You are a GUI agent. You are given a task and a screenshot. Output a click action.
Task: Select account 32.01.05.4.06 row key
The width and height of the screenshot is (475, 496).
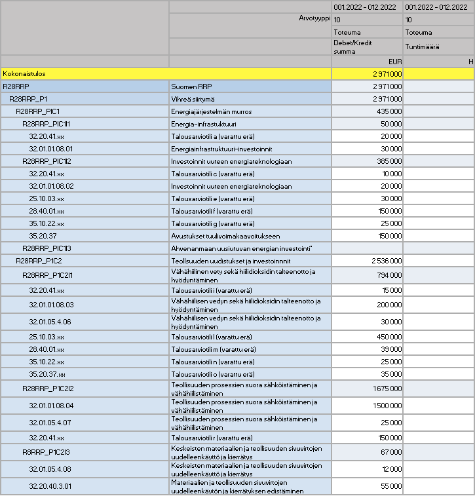point(51,322)
